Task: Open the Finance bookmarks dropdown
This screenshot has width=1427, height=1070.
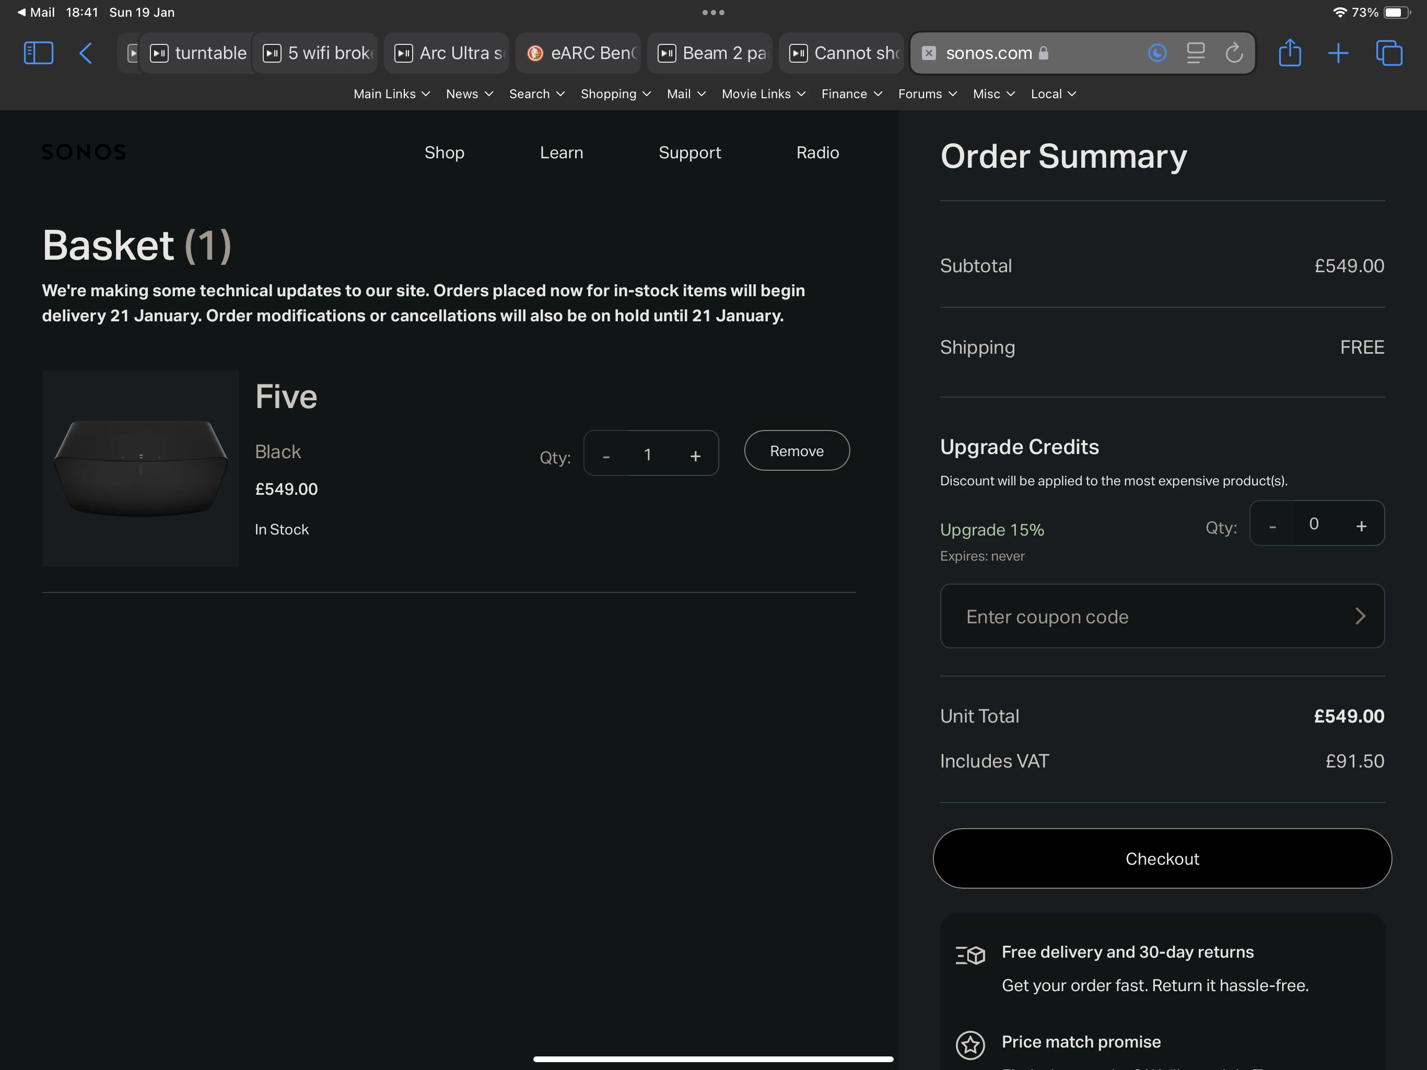Action: [851, 94]
